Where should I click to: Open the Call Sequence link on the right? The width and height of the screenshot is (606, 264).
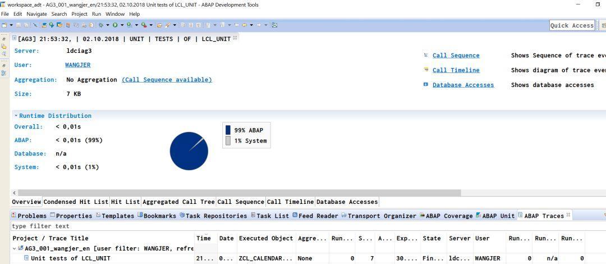(456, 56)
